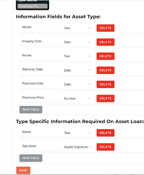144x175 pixels.
Task: Remove the Purchase Price field
Action: click(x=105, y=98)
